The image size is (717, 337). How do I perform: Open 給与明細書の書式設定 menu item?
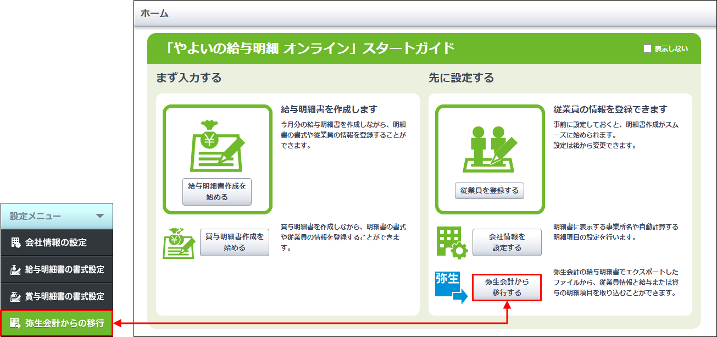[x=57, y=269]
